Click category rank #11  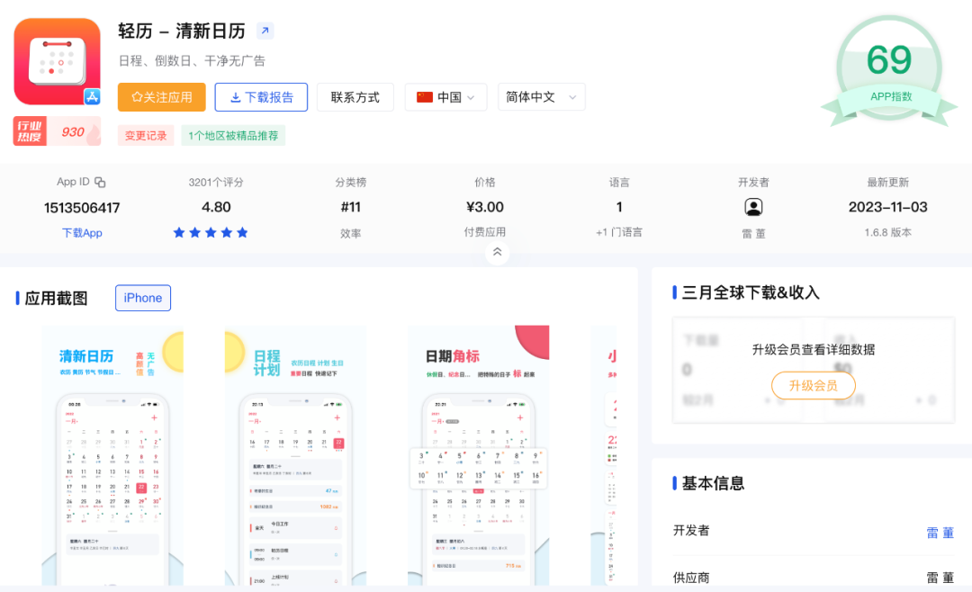click(351, 207)
